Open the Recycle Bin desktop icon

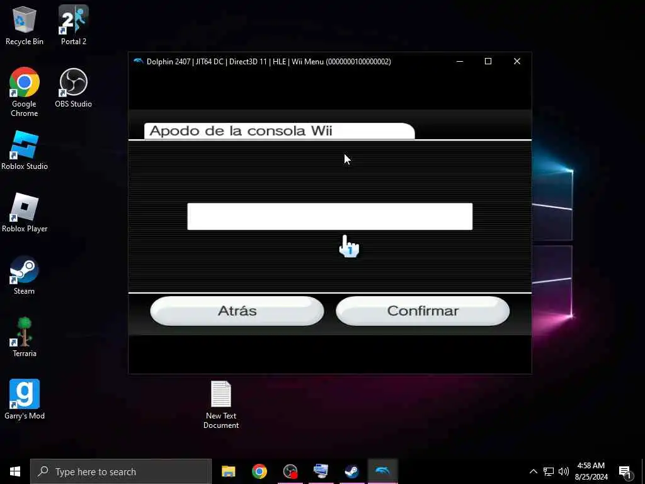tap(25, 25)
